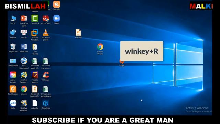Select 'Kế hoạch làm ngữ pháp.xlsx' file

(x=46, y=89)
